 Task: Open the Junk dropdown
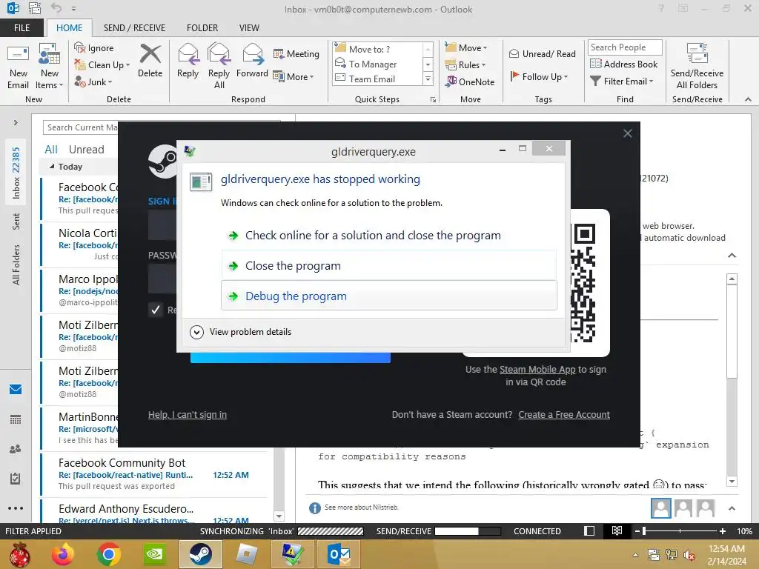coord(93,81)
